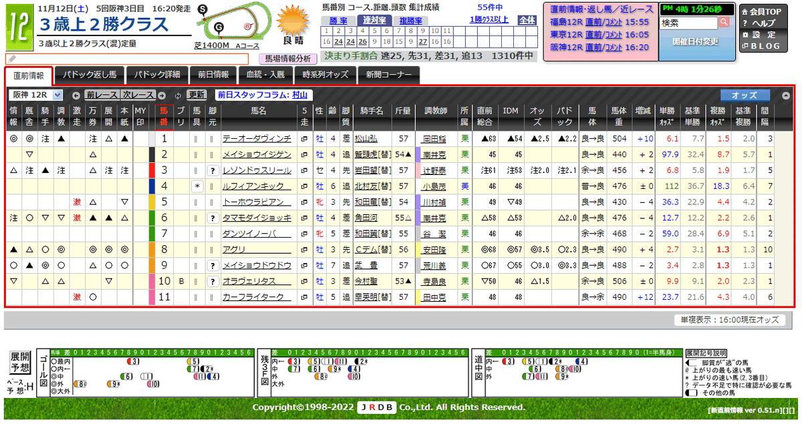The width and height of the screenshot is (802, 424).
Task: Click the refresh icon left of 更新
Action: click(x=177, y=95)
